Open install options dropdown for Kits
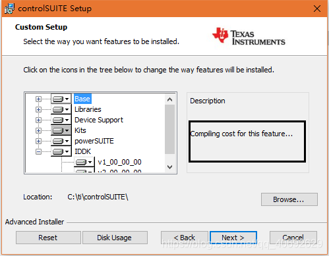The image size is (329, 256). coord(61,130)
